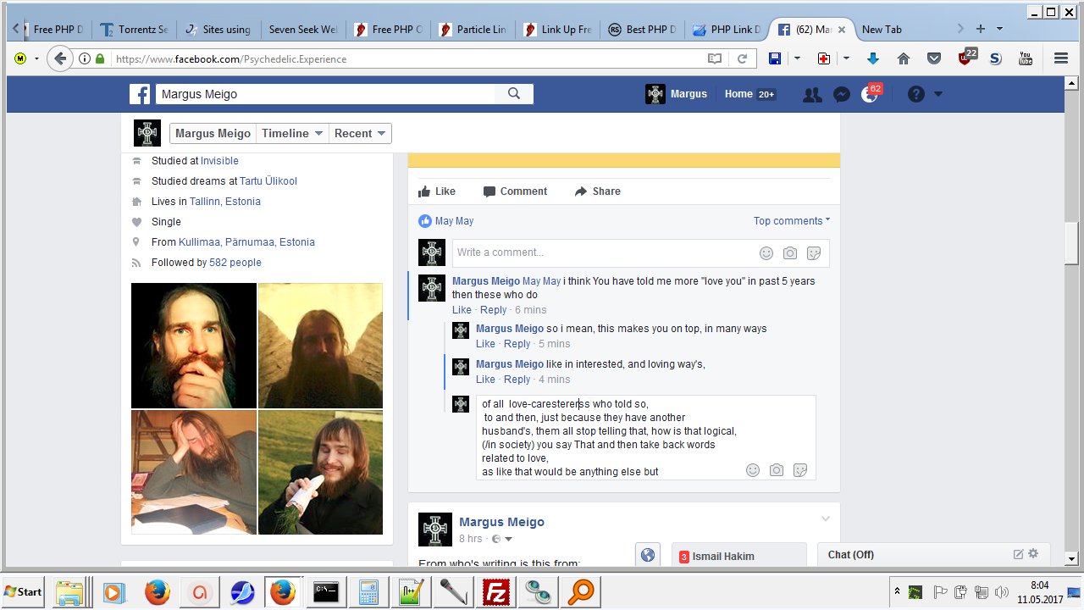
Task: Like the post with the thumbs up button
Action: pyautogui.click(x=437, y=191)
